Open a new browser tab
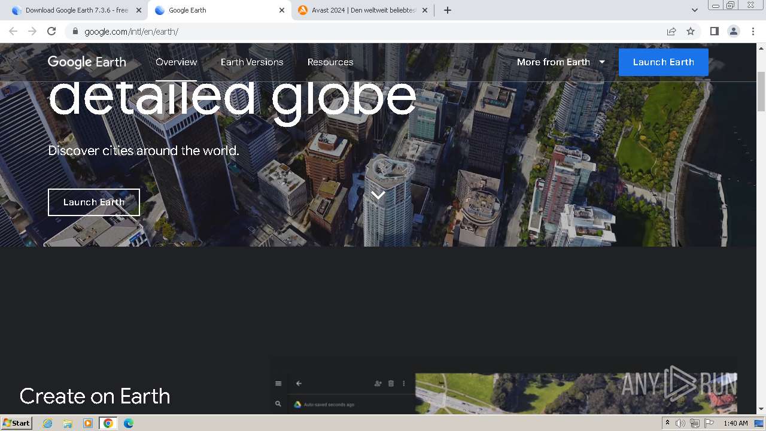 click(x=448, y=10)
